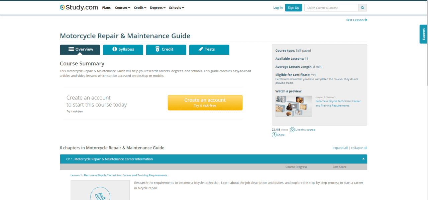Click the Course type: Self-paced text
The image size is (428, 200).
tap(293, 51)
